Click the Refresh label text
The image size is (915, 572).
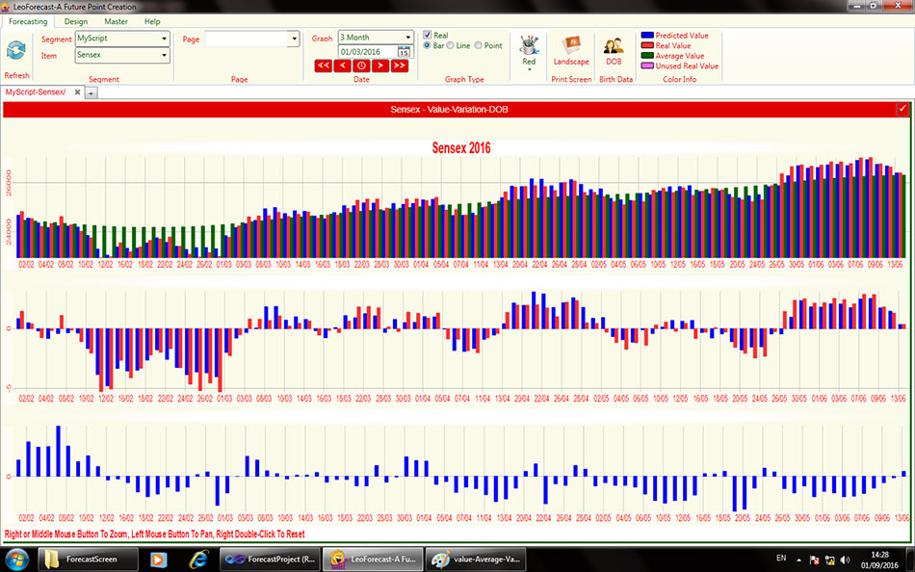(x=17, y=76)
